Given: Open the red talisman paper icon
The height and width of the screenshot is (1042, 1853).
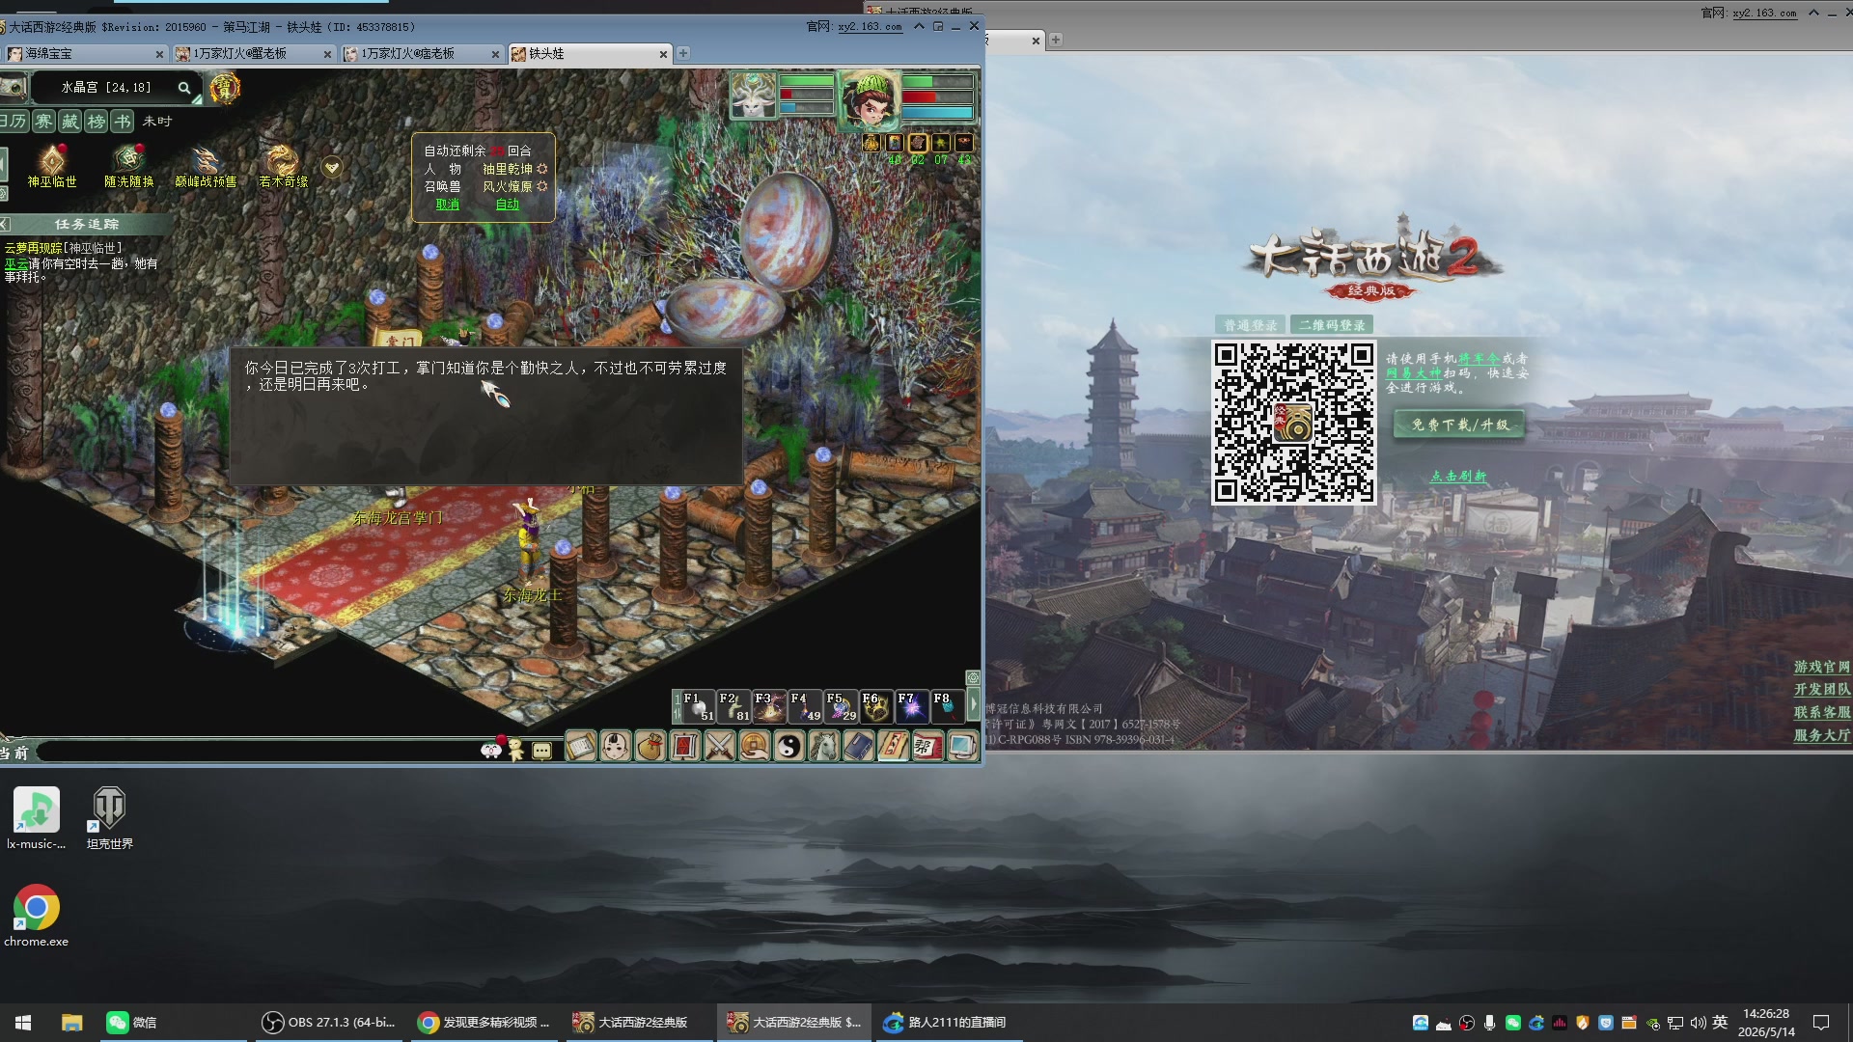Looking at the screenshot, I should click(894, 746).
